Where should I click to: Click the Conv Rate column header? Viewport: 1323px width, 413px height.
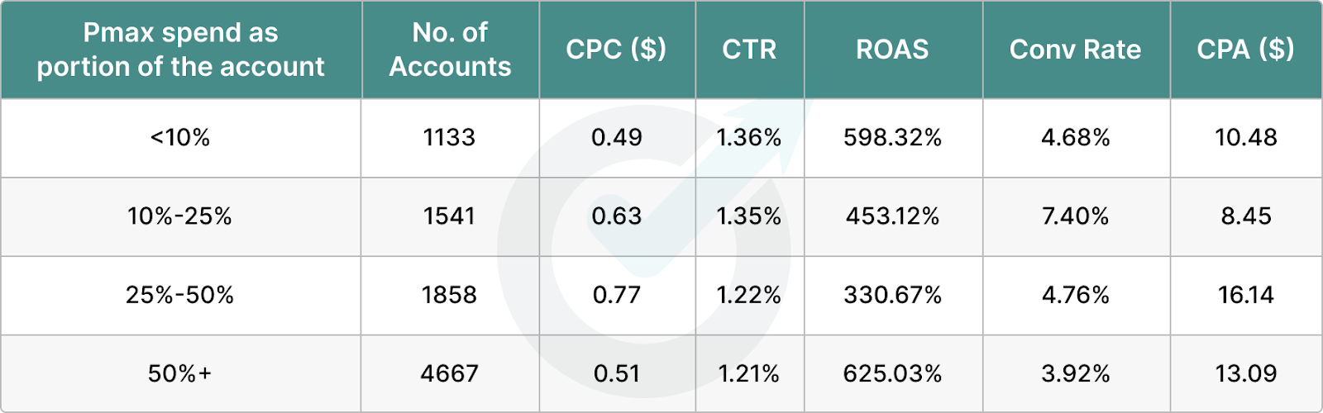pos(1075,50)
